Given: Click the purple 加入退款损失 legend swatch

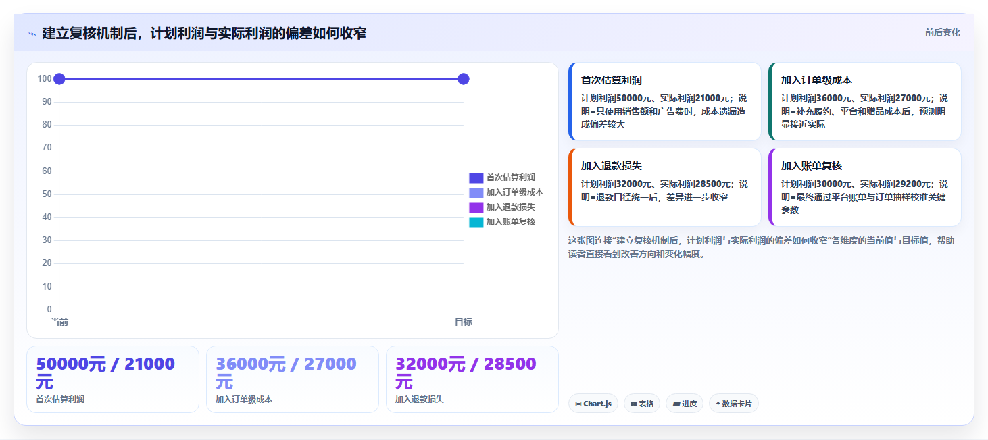Looking at the screenshot, I should click(x=476, y=207).
